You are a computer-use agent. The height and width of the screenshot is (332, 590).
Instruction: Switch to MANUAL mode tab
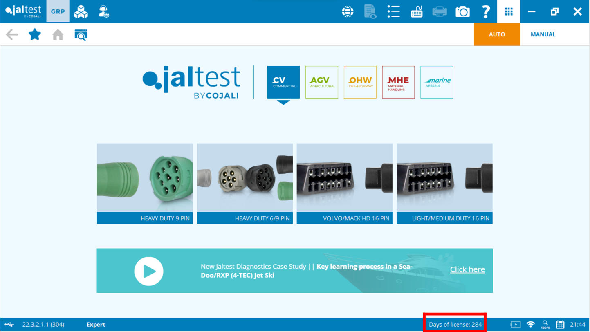(x=543, y=34)
